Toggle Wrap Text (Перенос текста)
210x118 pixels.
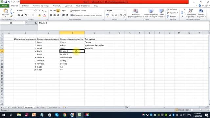(78, 11)
